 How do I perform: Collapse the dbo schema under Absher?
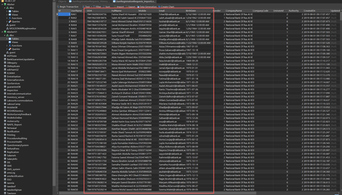[5, 8]
